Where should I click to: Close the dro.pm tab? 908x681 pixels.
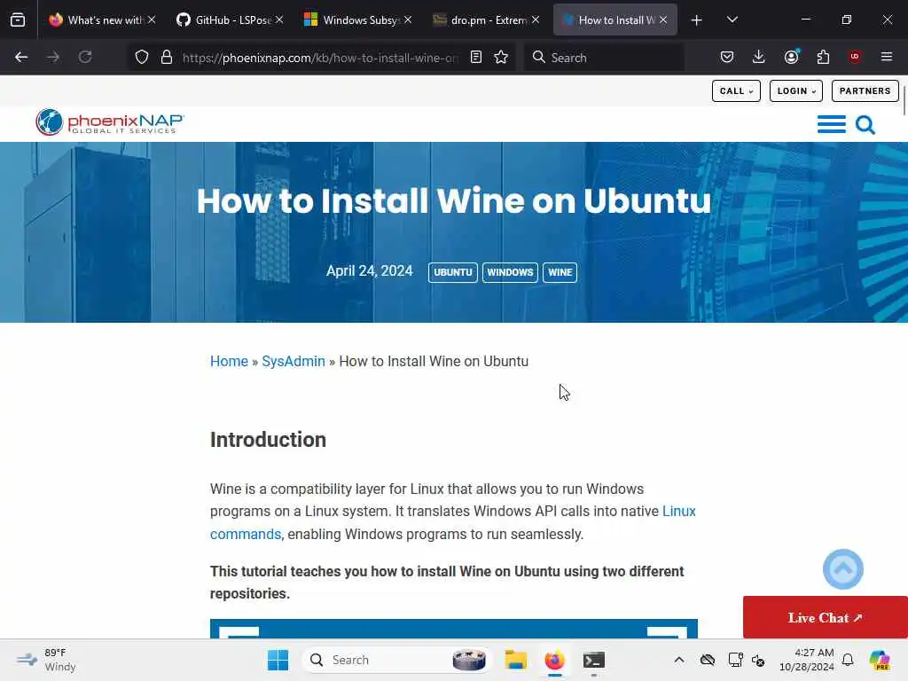[536, 20]
